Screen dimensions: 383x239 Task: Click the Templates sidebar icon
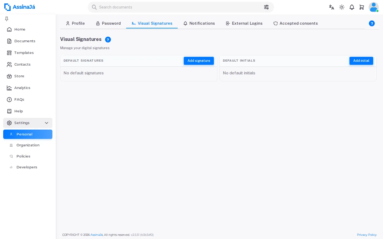(9, 53)
